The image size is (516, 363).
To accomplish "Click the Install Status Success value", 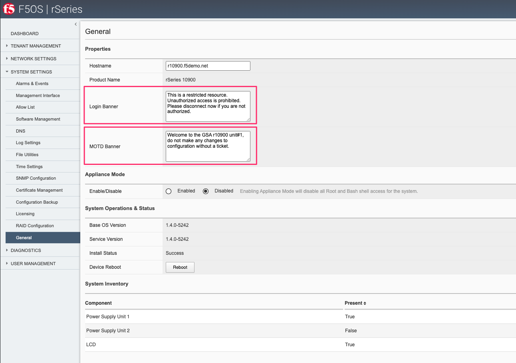I will coord(175,253).
